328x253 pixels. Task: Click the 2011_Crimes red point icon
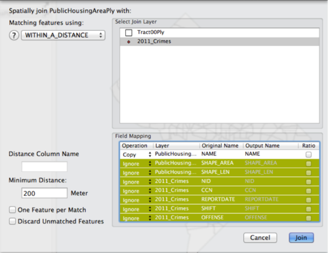[129, 41]
